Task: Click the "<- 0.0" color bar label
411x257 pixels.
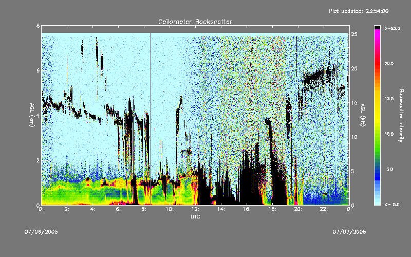Action: (392, 205)
